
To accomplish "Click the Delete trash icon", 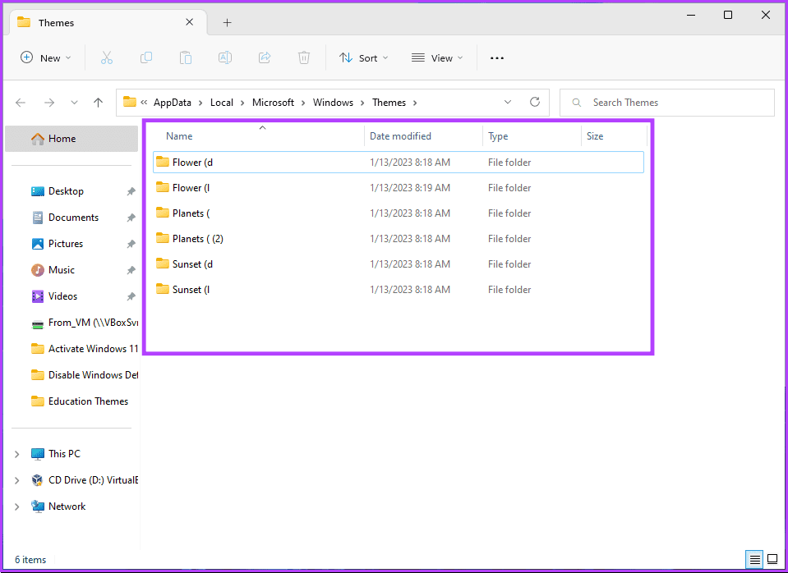I will tap(304, 57).
